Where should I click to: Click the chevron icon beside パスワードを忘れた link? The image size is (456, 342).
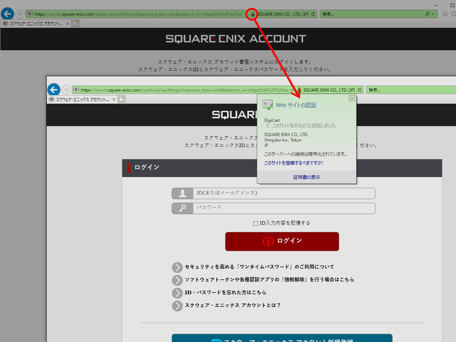[177, 293]
